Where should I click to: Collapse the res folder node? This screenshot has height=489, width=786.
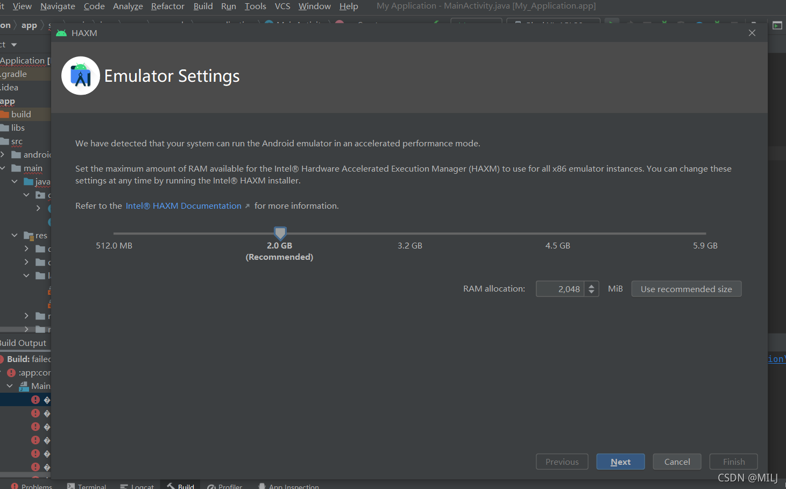[x=15, y=235]
